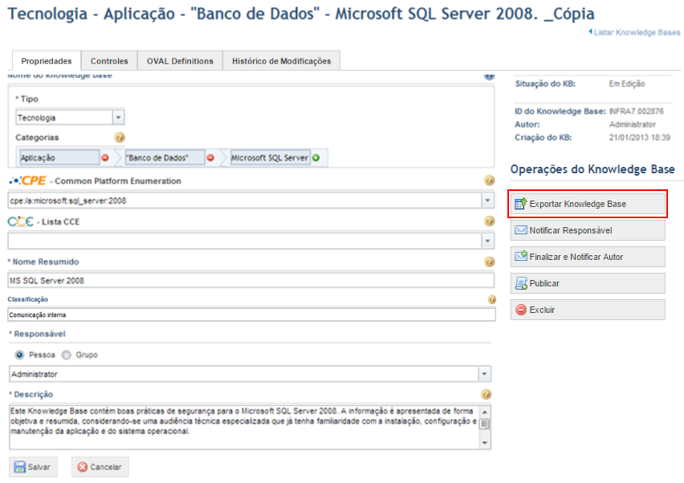Remove the Aplicação category with red icon
This screenshot has height=483, width=684.
(x=105, y=158)
